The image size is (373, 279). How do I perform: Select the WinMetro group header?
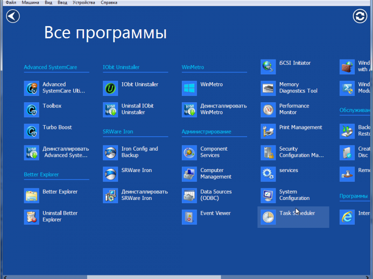193,67
